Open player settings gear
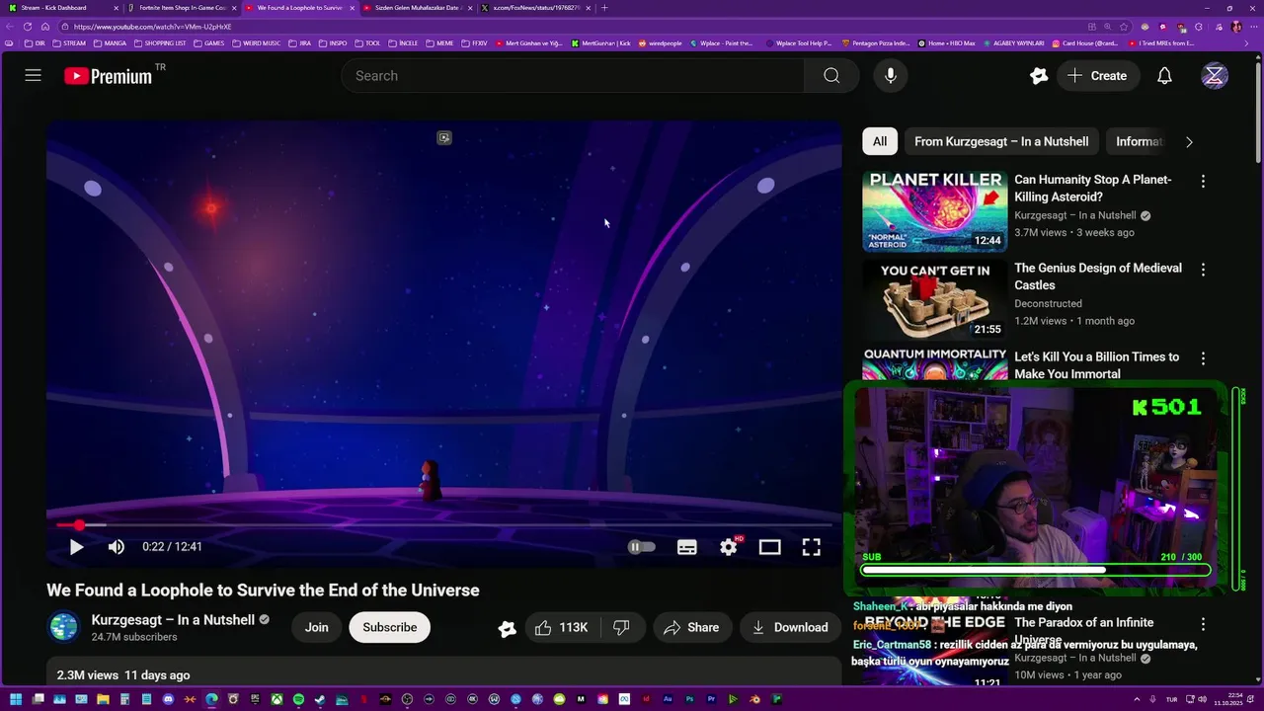 point(729,547)
